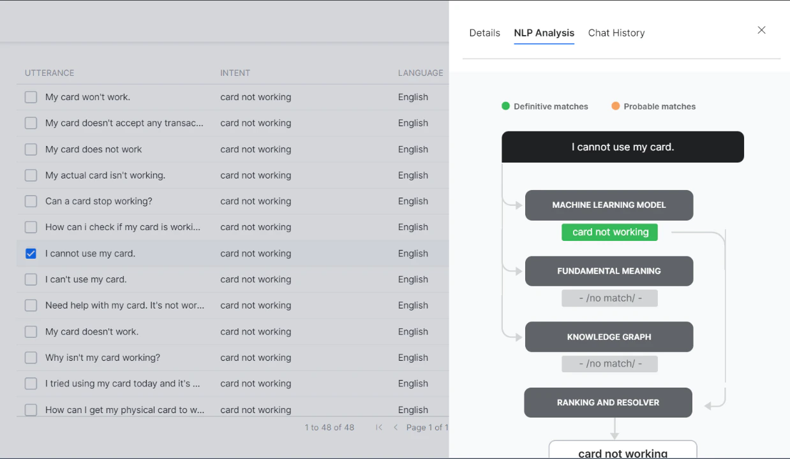Sort the table by LANGUAGE column
Screen dimensions: 790x459
(420, 73)
